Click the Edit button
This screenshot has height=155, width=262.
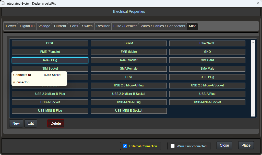point(31,123)
